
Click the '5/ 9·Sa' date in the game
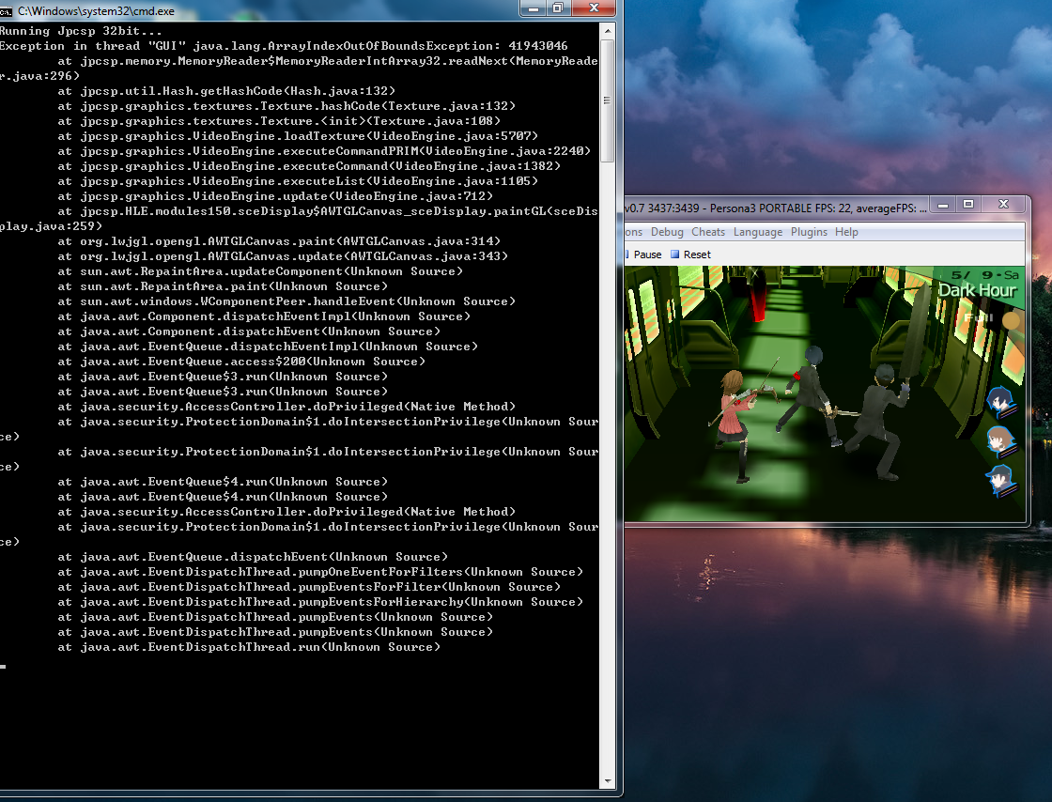tap(985, 274)
